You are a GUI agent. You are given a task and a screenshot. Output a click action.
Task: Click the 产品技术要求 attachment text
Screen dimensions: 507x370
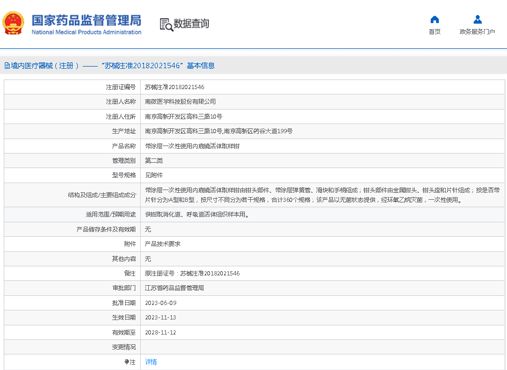click(163, 244)
